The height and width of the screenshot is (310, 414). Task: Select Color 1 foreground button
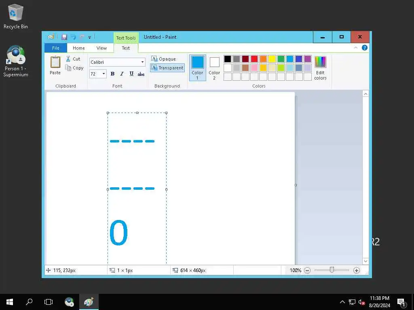point(197,68)
